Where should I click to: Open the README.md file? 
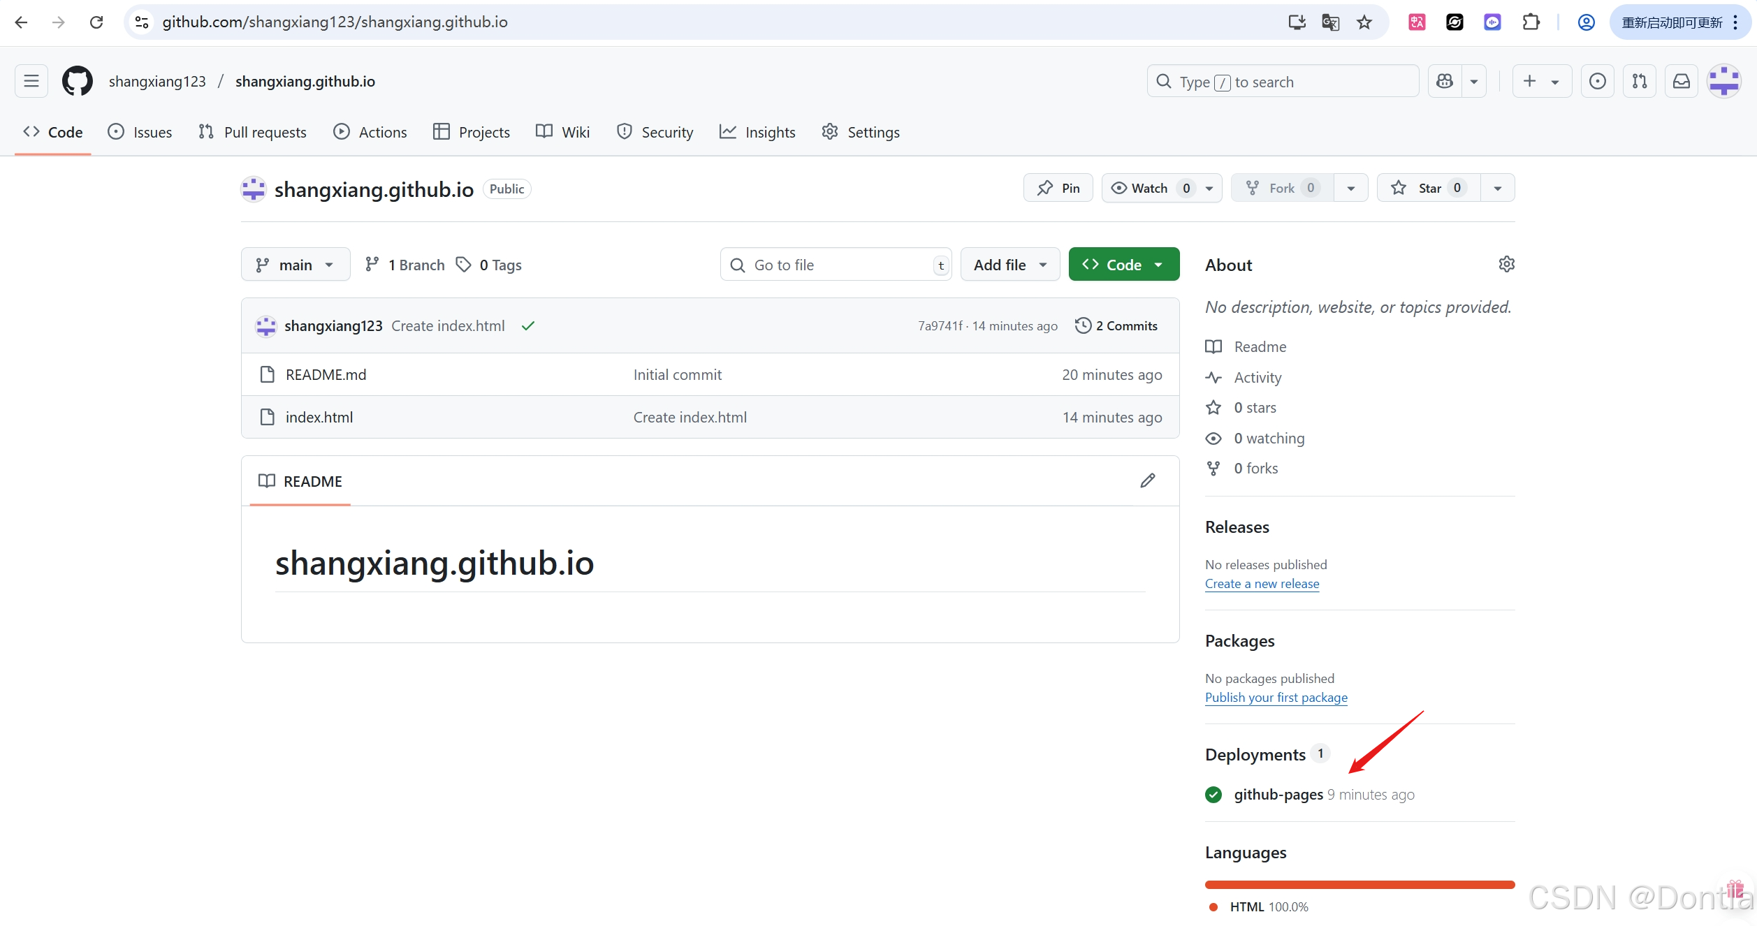click(x=326, y=375)
